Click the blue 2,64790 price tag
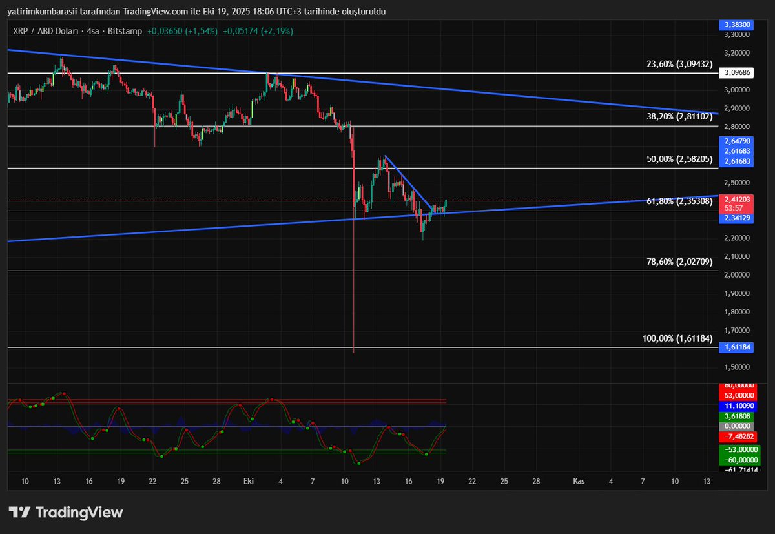Screen dimensions: 775x534 click(x=737, y=141)
